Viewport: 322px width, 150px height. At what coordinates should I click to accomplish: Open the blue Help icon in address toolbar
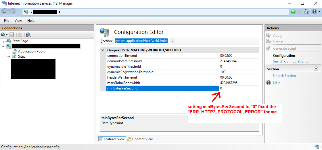[315, 12]
